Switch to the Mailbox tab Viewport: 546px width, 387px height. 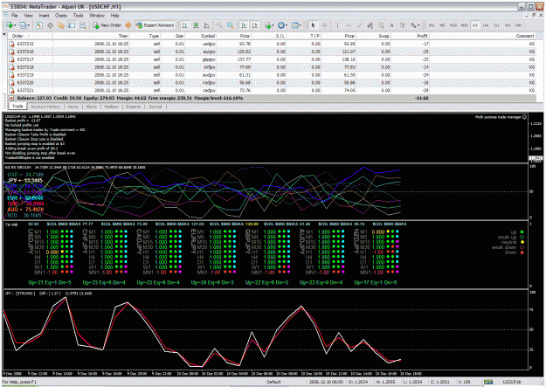[112, 107]
